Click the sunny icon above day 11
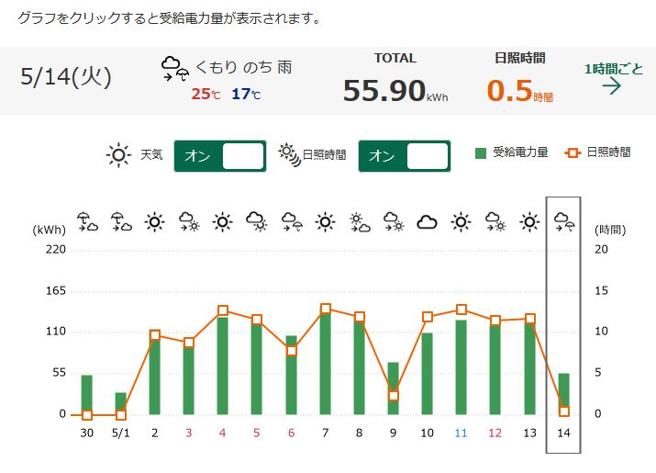 tap(461, 222)
